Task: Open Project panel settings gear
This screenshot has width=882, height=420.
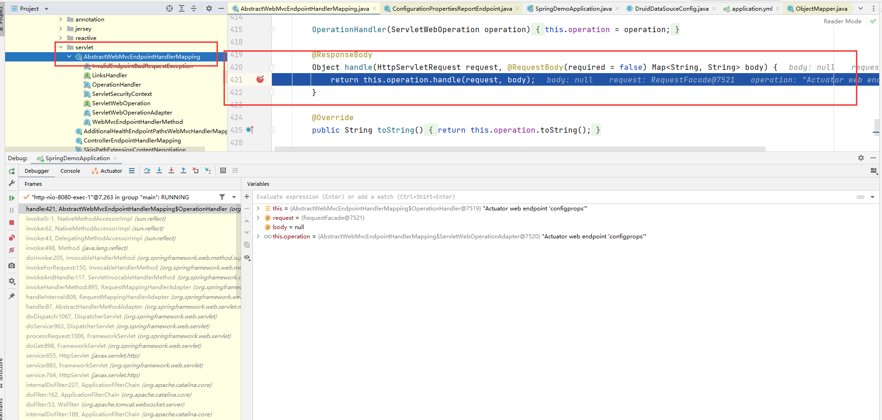Action: click(x=209, y=8)
